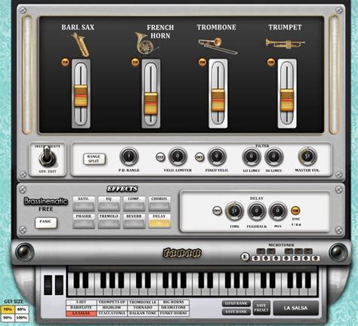358x326 pixels.
Task: Click the first black-key Microtuner knob
Action: (261, 251)
